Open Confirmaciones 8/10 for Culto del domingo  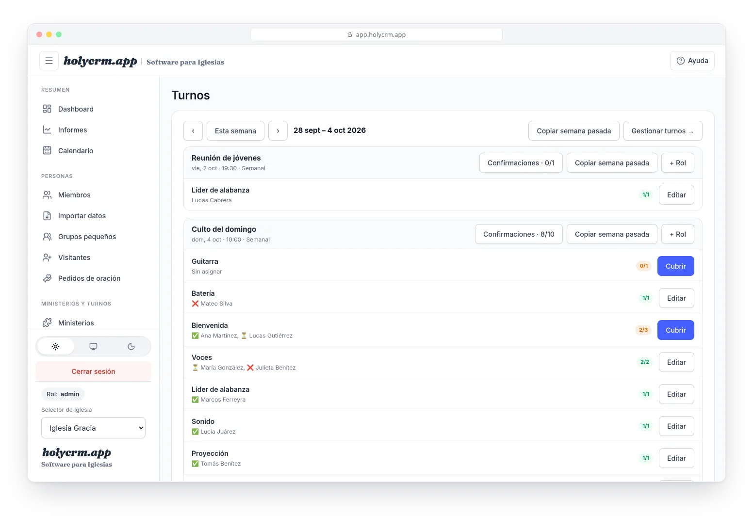click(x=519, y=234)
